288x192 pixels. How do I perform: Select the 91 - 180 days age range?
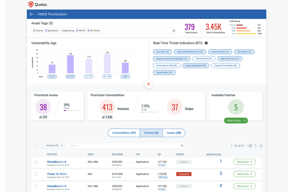(x=107, y=76)
